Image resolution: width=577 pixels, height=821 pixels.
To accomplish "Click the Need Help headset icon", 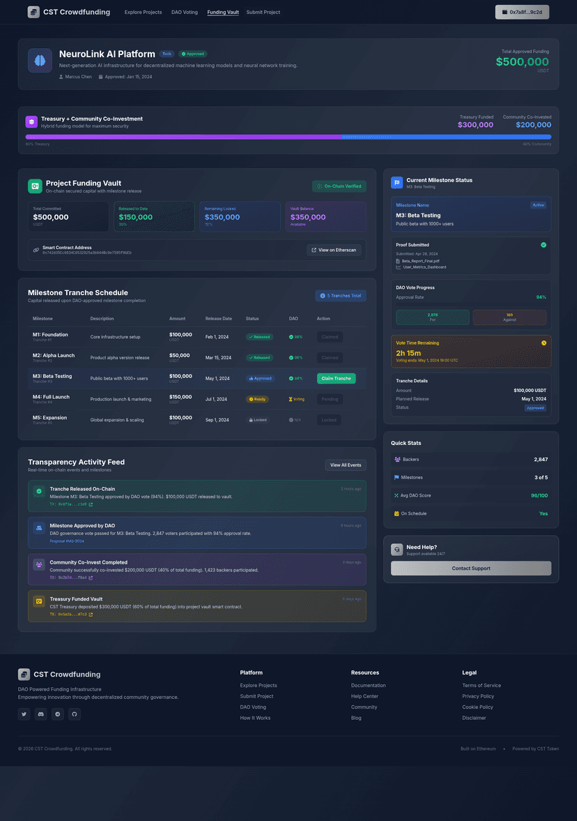I will pyautogui.click(x=397, y=550).
